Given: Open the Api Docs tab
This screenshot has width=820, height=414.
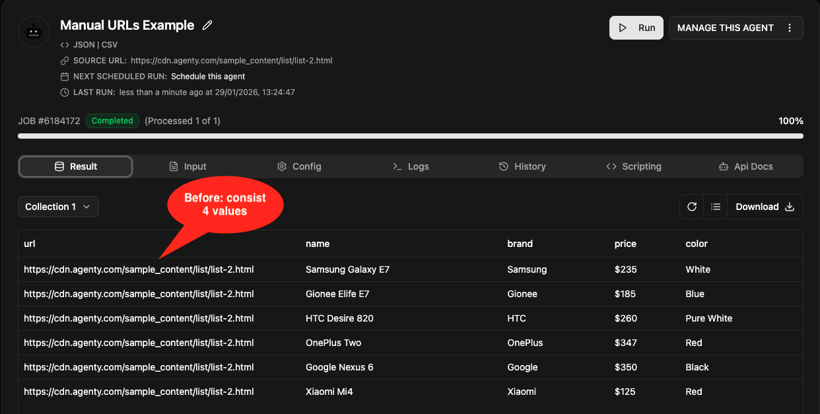Looking at the screenshot, I should click(745, 166).
